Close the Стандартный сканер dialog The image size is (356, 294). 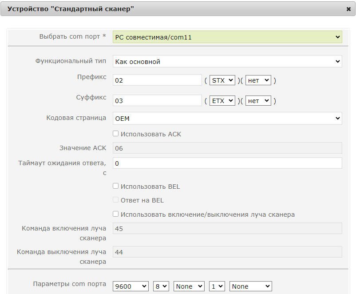click(348, 9)
